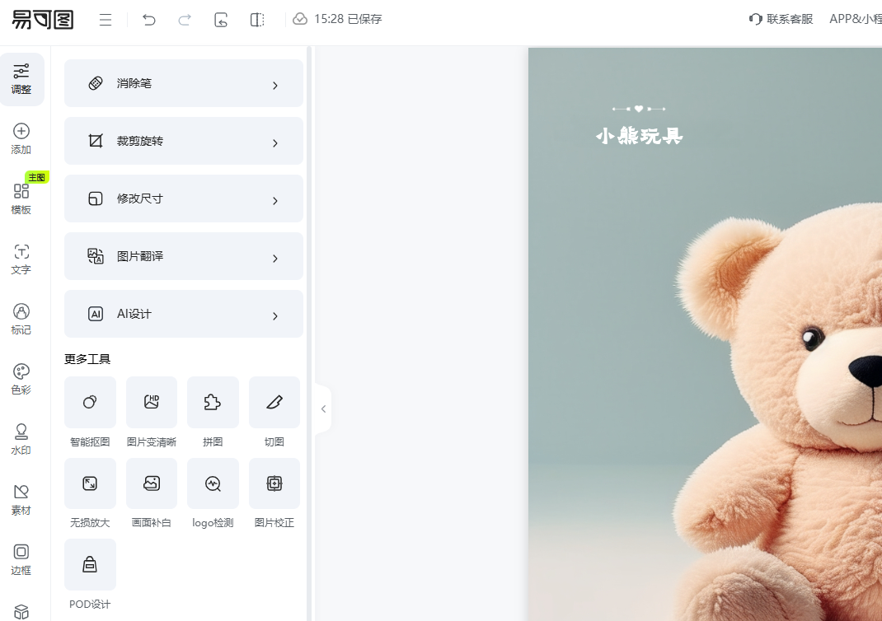Click the undo arrow icon
Screen dimensions: 882x621
coord(148,20)
